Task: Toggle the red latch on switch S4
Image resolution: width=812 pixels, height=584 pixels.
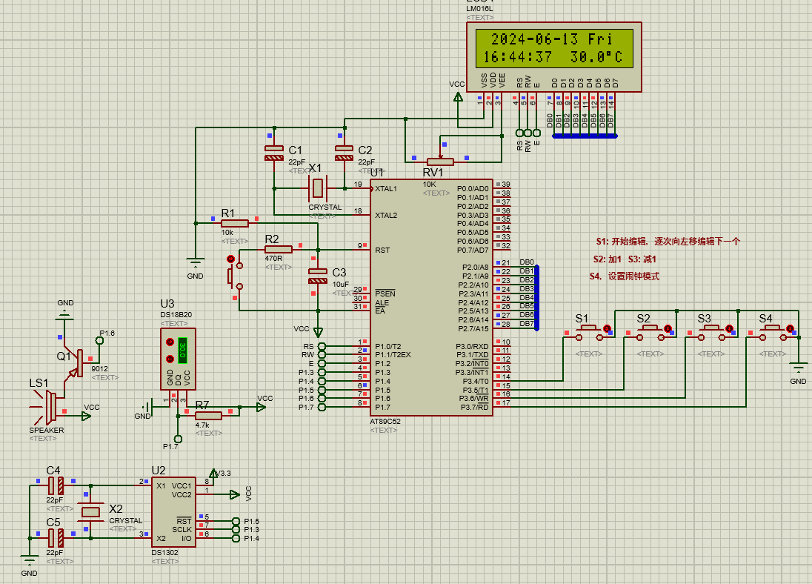Action: click(x=790, y=328)
